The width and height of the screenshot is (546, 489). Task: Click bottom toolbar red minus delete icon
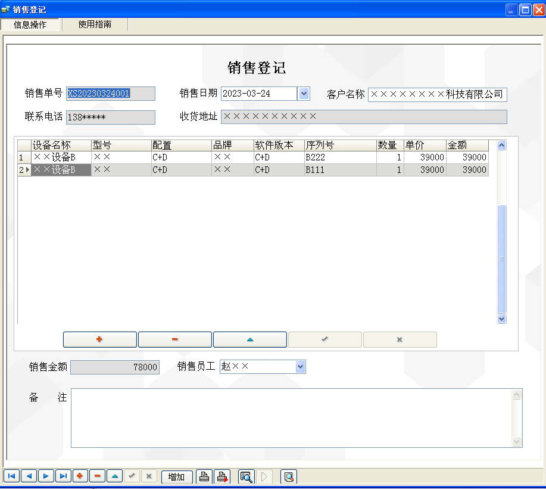pyautogui.click(x=98, y=476)
